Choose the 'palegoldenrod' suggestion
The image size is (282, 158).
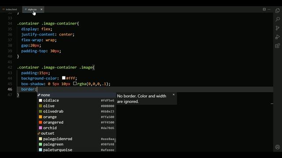click(x=76, y=139)
